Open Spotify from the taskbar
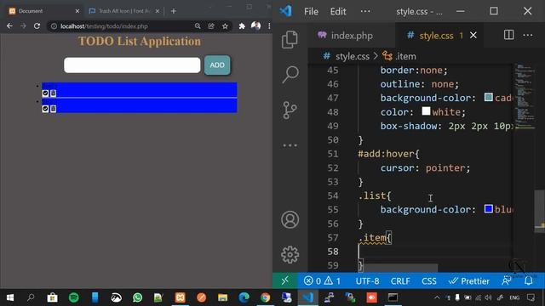Viewport: 545px width, 306px height. [x=74, y=297]
